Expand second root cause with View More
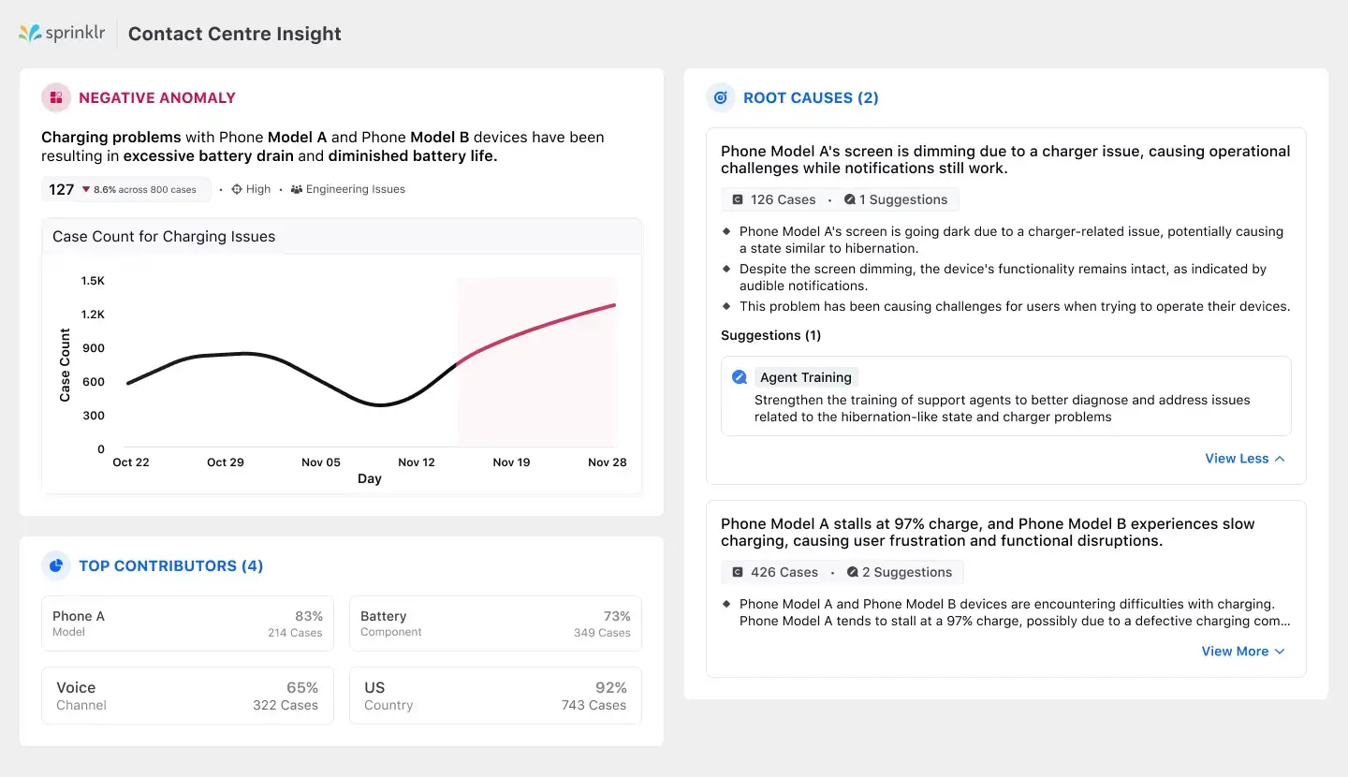Image resolution: width=1348 pixels, height=777 pixels. pyautogui.click(x=1234, y=651)
